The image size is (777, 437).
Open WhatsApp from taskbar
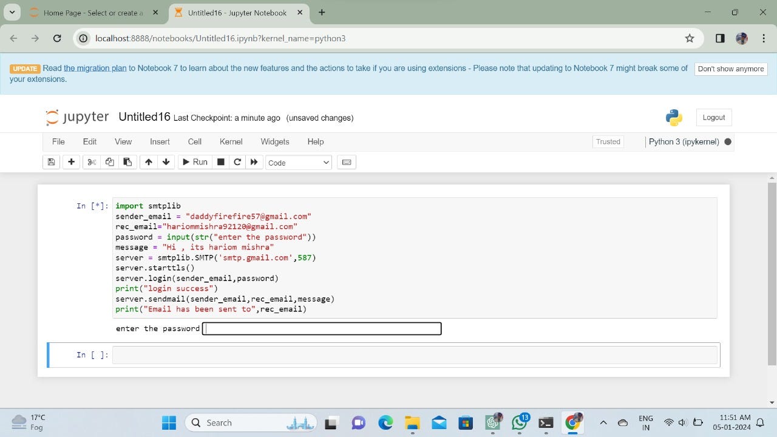[520, 422]
